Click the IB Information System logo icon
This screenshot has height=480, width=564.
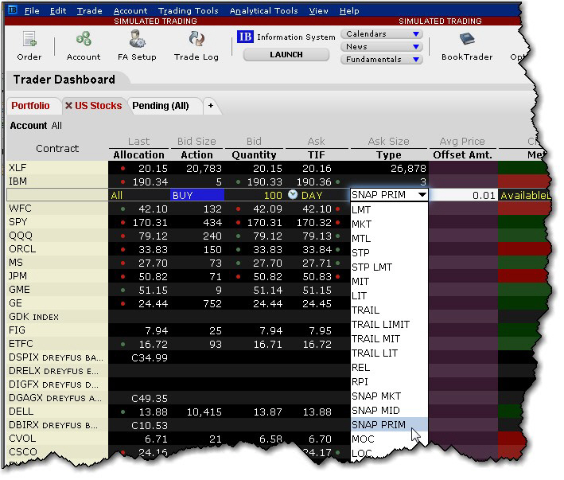tap(245, 37)
